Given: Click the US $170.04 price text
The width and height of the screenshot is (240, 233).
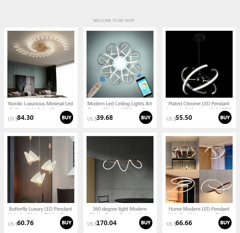Looking at the screenshot, I should [102, 223].
